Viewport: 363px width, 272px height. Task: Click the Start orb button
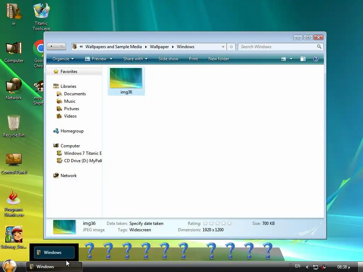coord(9,266)
